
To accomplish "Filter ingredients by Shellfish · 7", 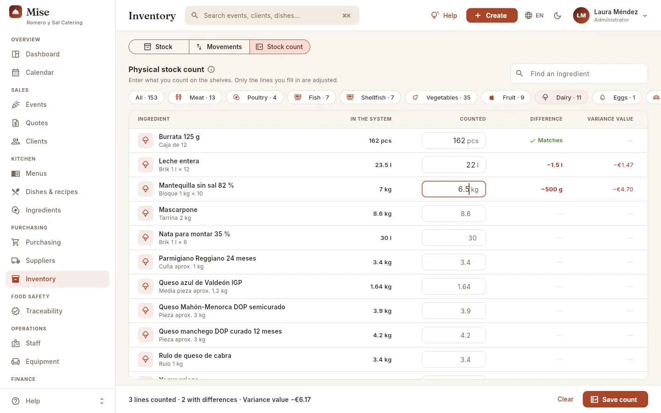I will pyautogui.click(x=370, y=97).
